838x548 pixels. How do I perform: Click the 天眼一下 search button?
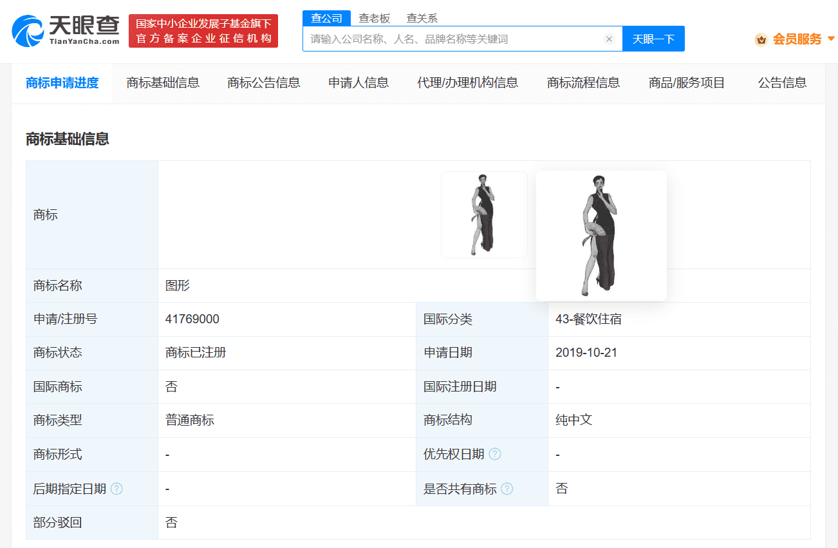tap(653, 39)
